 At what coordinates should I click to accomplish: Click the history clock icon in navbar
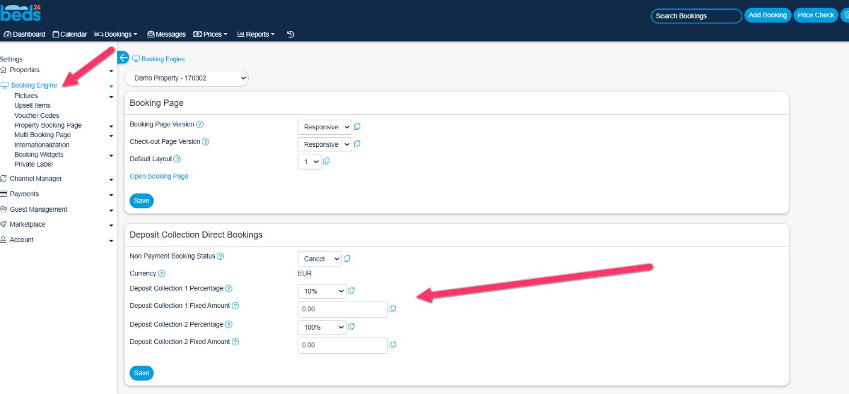coord(290,34)
